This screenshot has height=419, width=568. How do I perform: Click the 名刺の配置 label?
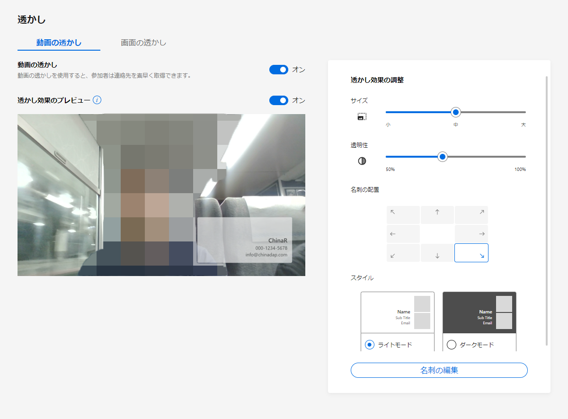tap(365, 190)
